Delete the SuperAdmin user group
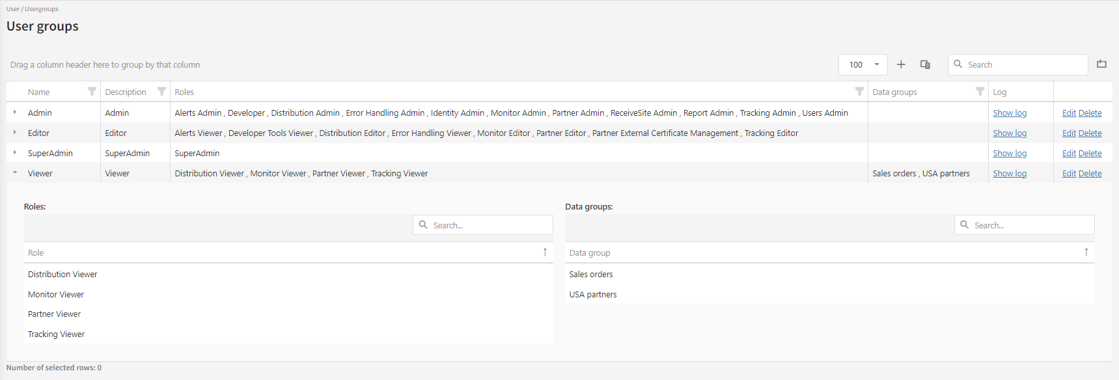This screenshot has width=1119, height=380. [x=1090, y=154]
